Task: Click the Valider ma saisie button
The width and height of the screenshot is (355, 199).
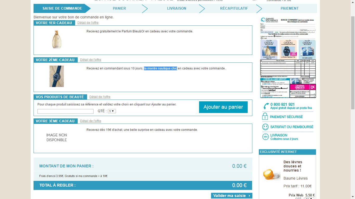Action: (231, 196)
